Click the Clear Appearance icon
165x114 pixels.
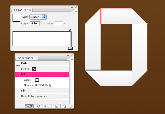[38, 106]
